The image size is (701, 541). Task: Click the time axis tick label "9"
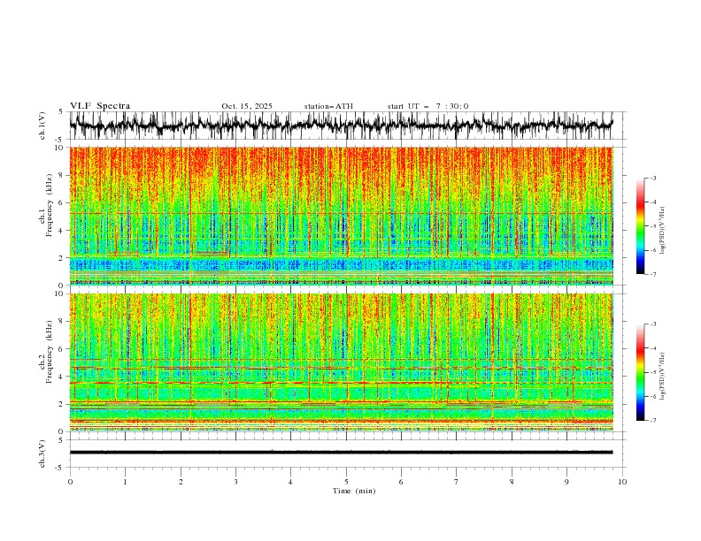pos(566,482)
